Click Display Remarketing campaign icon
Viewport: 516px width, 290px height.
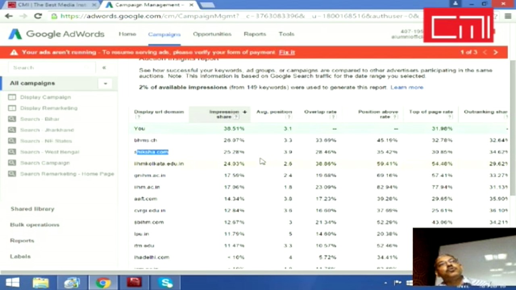point(12,108)
